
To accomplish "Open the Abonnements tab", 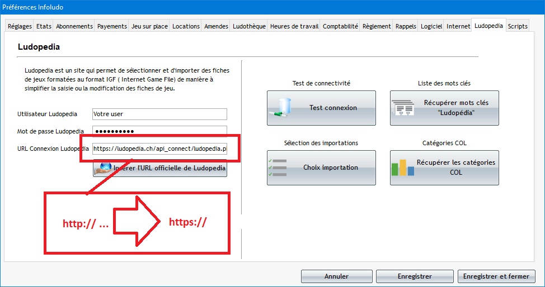I will pyautogui.click(x=74, y=26).
